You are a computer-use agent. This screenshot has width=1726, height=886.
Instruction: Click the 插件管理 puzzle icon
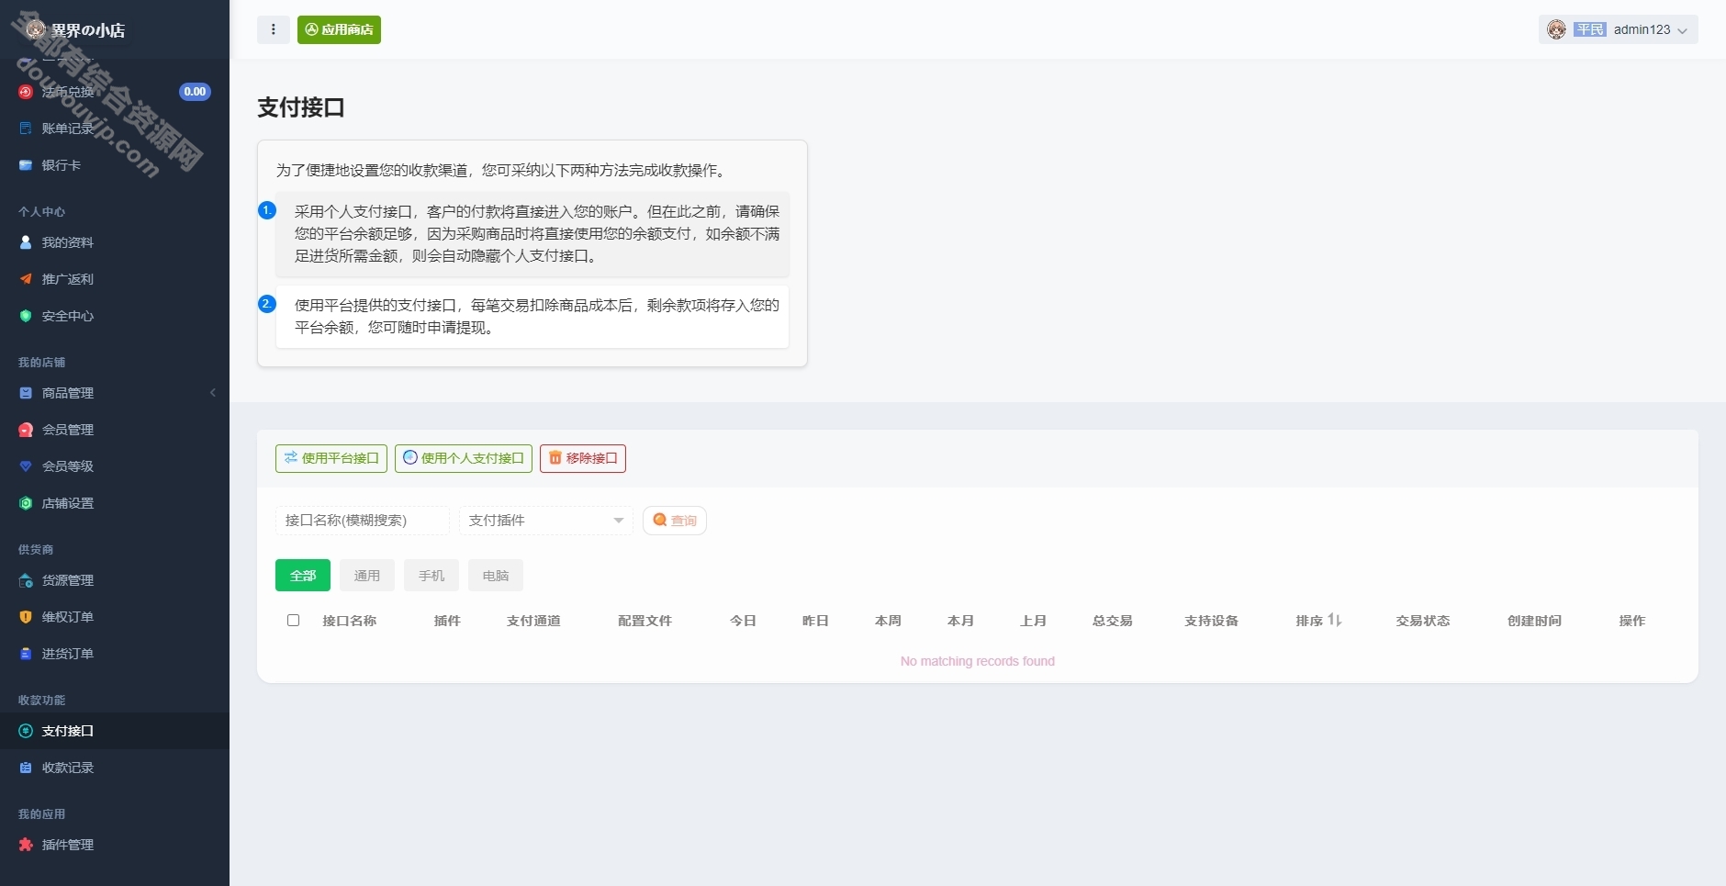tap(26, 845)
